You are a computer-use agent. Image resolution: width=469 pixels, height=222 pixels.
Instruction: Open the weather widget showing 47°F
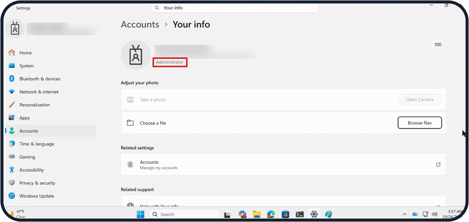tap(17, 214)
